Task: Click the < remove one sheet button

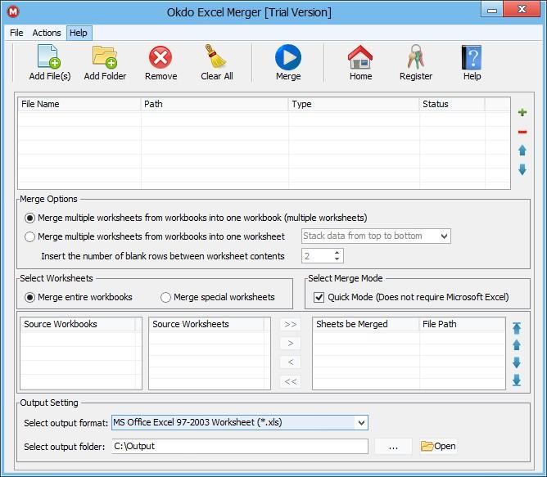Action: click(x=290, y=362)
